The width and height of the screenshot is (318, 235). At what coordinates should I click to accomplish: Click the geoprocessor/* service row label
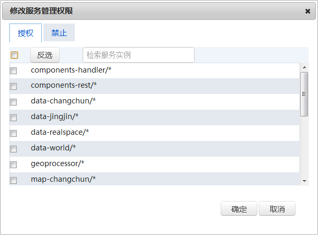pos(58,163)
